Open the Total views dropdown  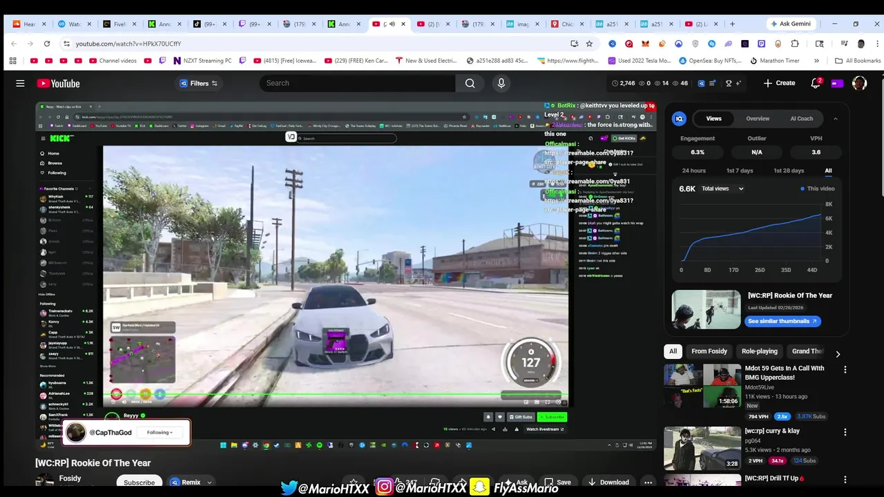pyautogui.click(x=722, y=188)
